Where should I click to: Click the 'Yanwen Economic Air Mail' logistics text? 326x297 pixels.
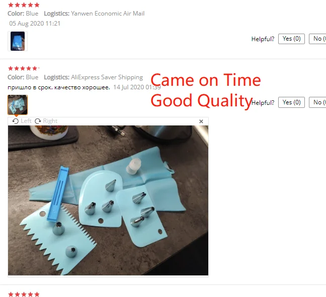[x=108, y=14]
